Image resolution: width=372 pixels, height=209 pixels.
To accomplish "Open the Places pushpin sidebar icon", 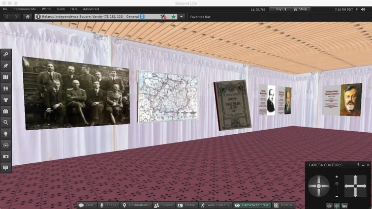I will point(6,66).
